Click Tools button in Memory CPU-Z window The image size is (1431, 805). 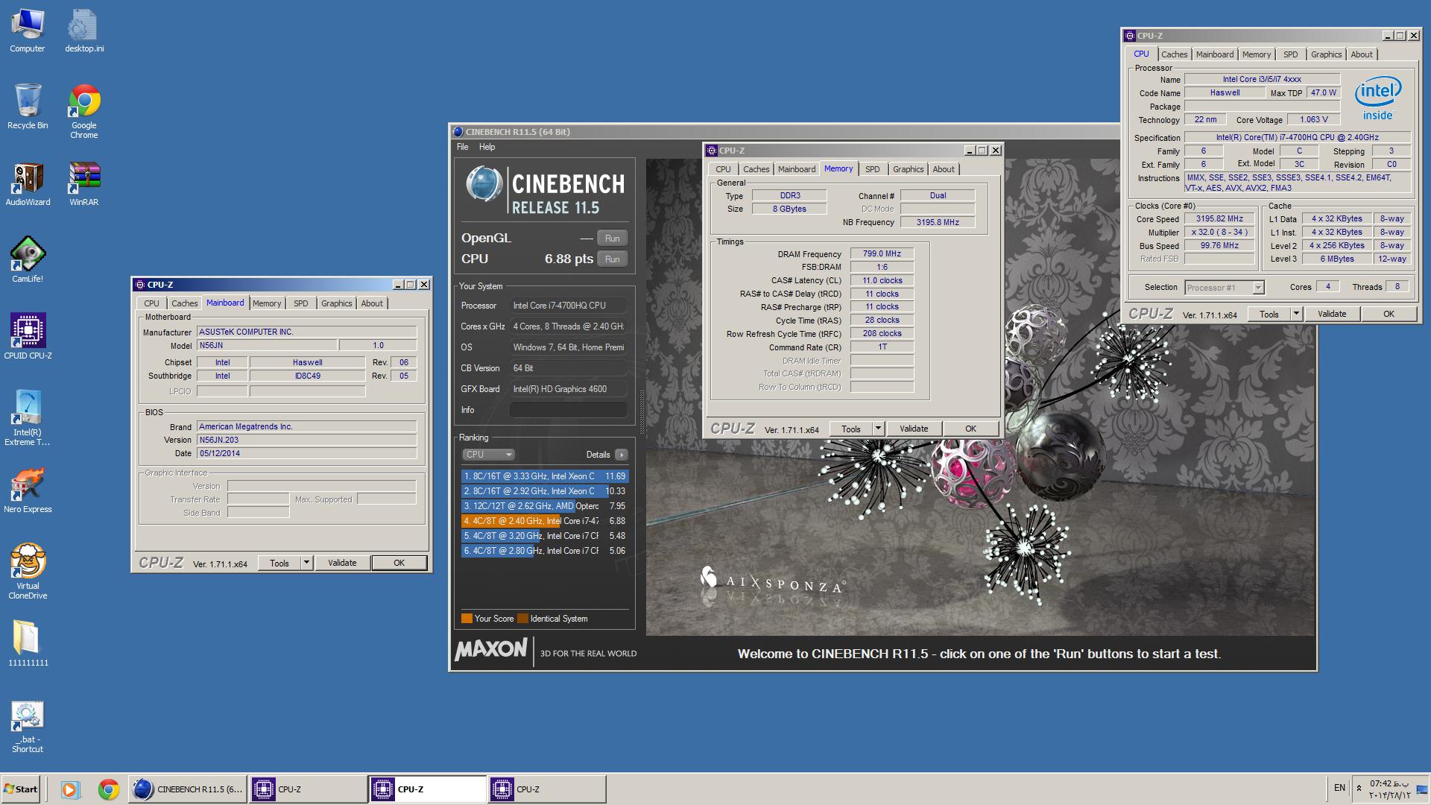pos(850,429)
